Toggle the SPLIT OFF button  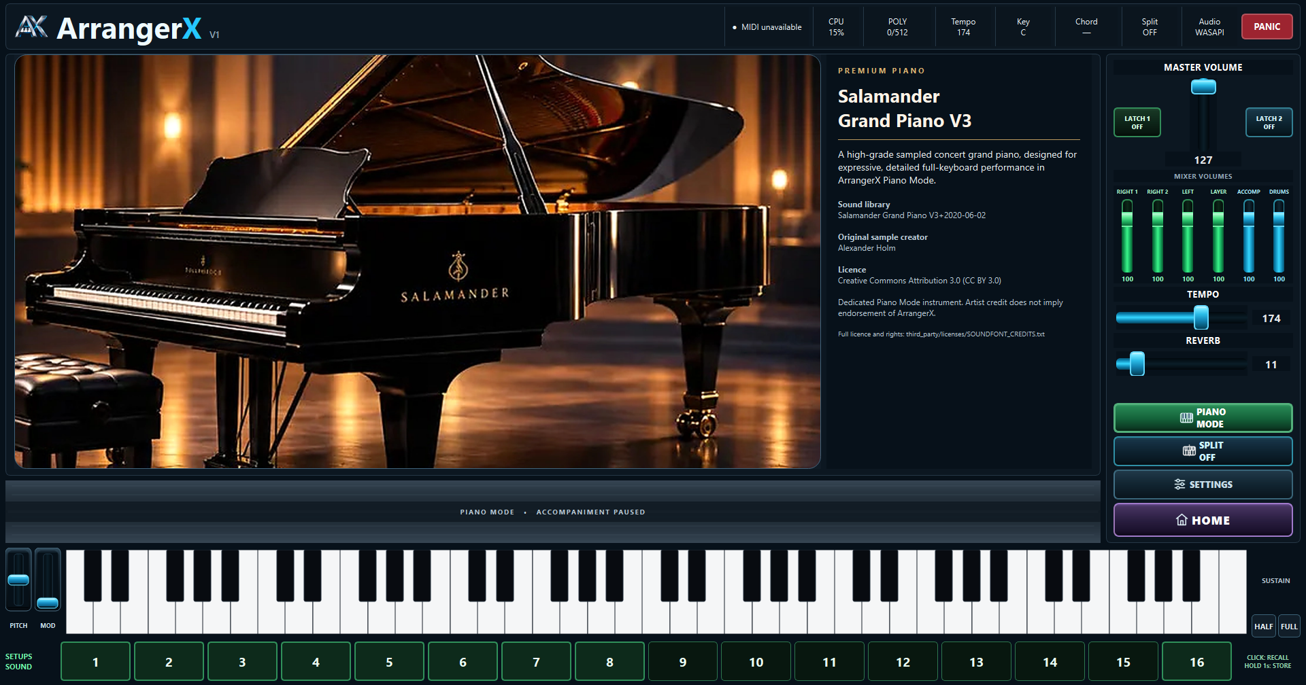[1203, 451]
